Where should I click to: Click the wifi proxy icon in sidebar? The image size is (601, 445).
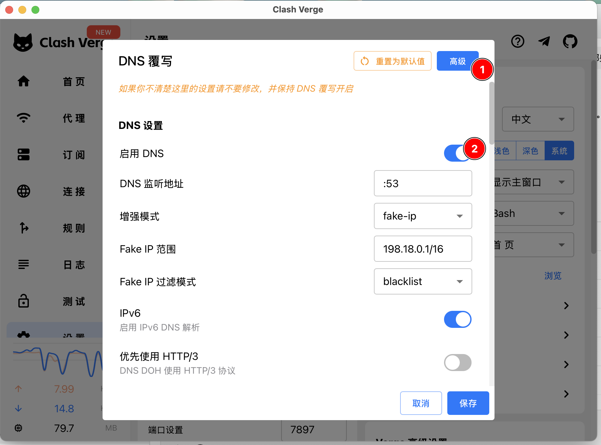click(x=24, y=118)
